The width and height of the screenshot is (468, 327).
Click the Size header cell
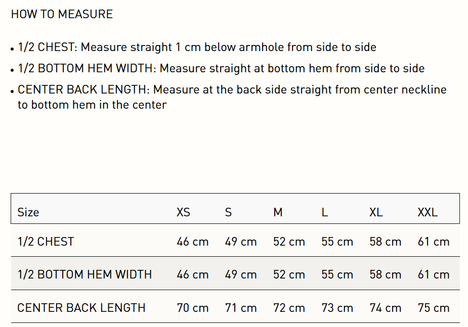pos(28,212)
